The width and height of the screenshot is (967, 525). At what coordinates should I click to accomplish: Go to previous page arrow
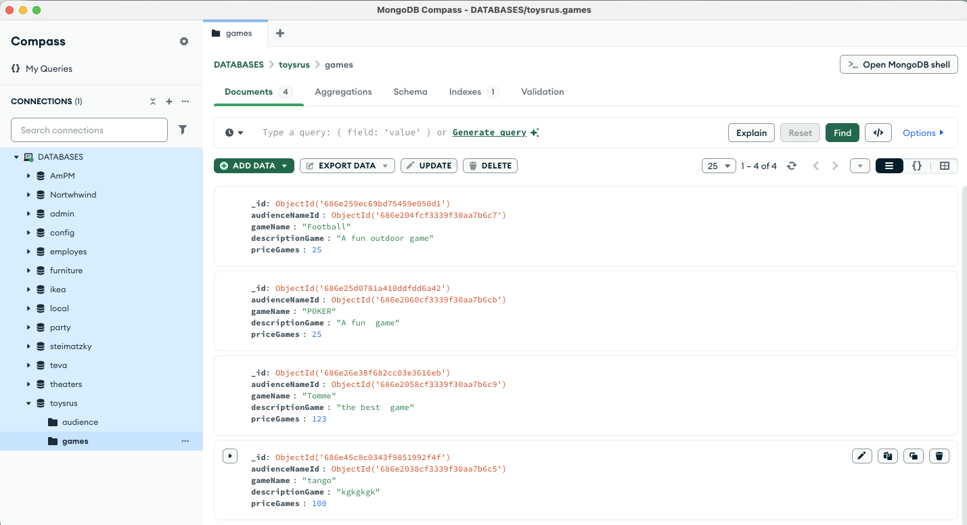click(x=816, y=166)
